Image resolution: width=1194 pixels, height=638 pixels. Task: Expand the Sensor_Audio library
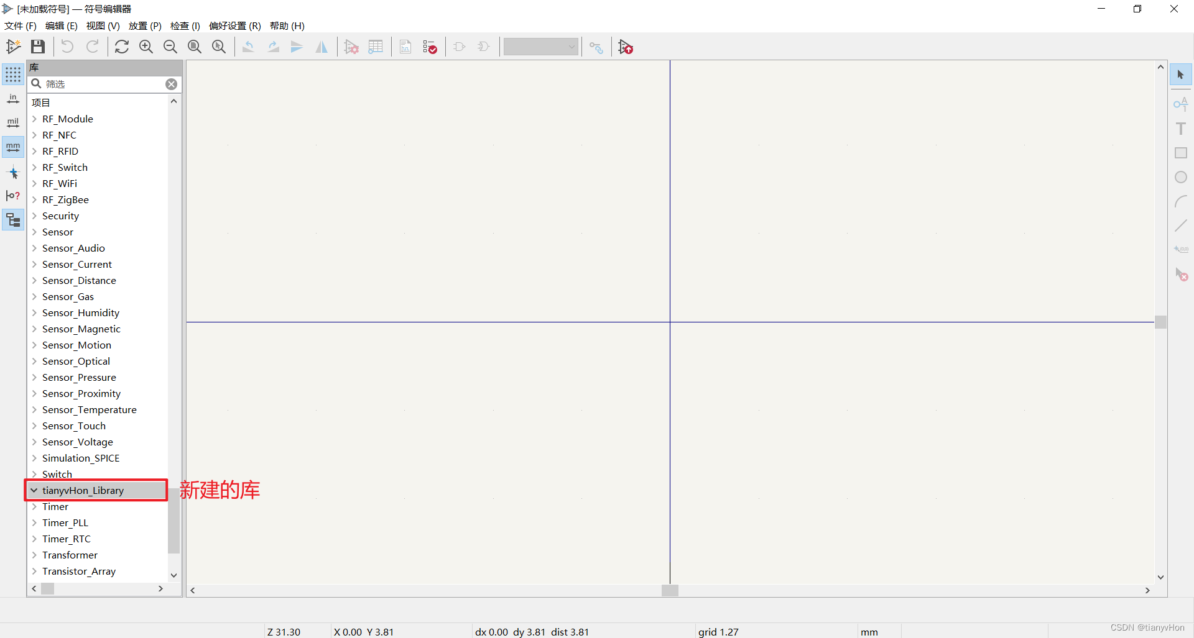(x=34, y=248)
